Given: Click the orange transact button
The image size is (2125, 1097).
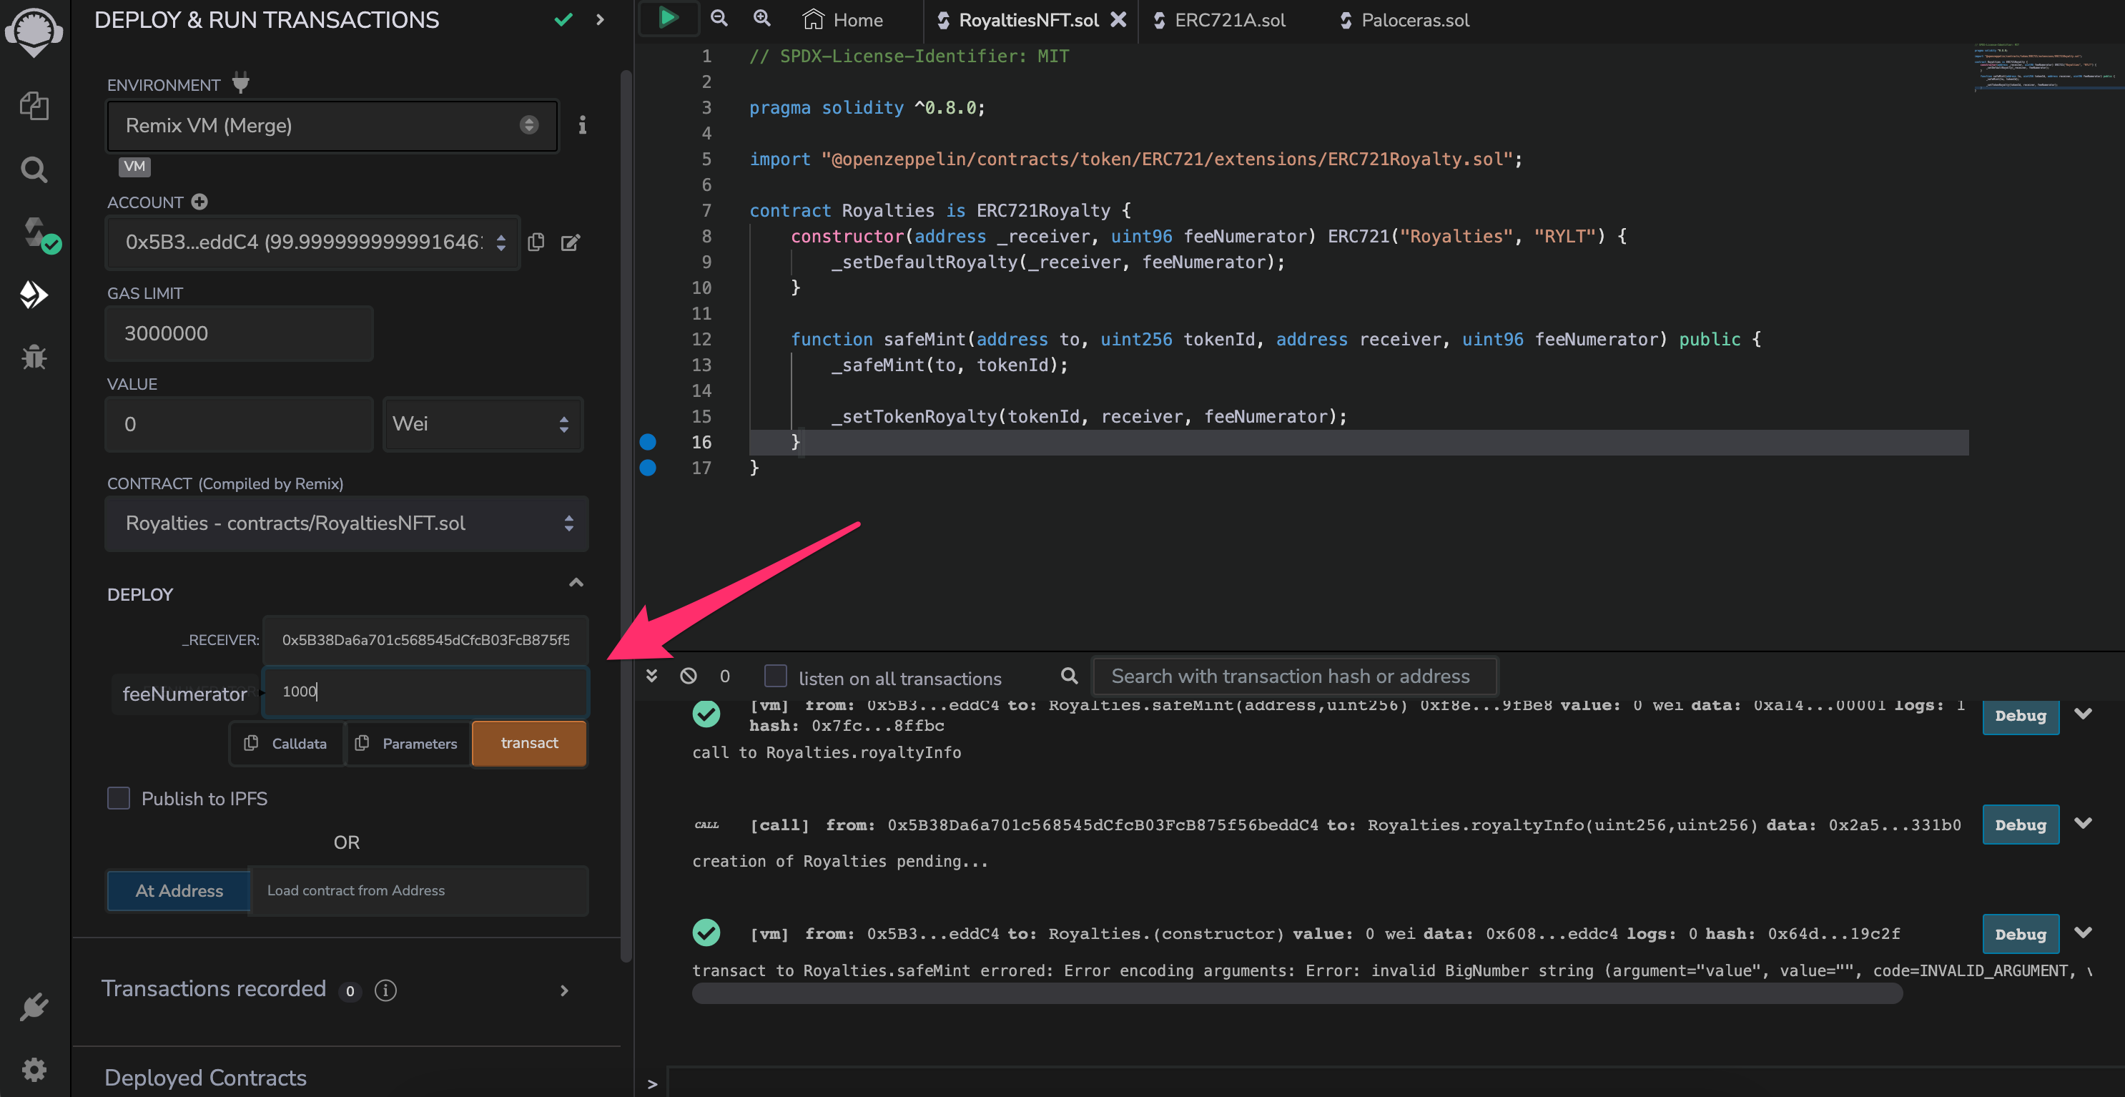Looking at the screenshot, I should pos(529,743).
